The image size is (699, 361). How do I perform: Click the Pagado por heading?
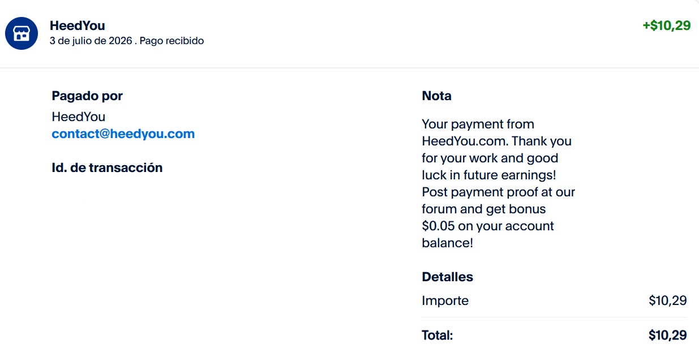click(x=87, y=96)
